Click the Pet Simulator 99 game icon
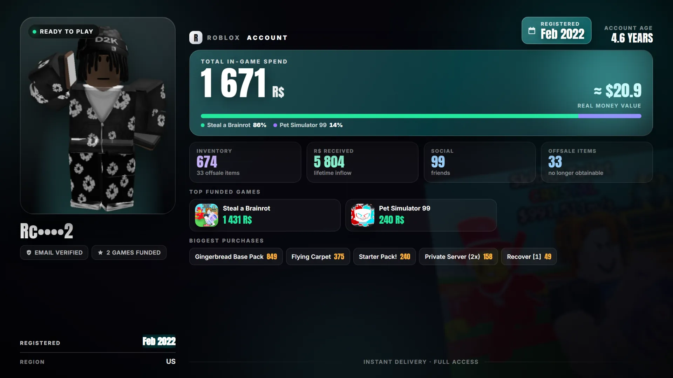Viewport: 673px width, 378px height. (362, 215)
